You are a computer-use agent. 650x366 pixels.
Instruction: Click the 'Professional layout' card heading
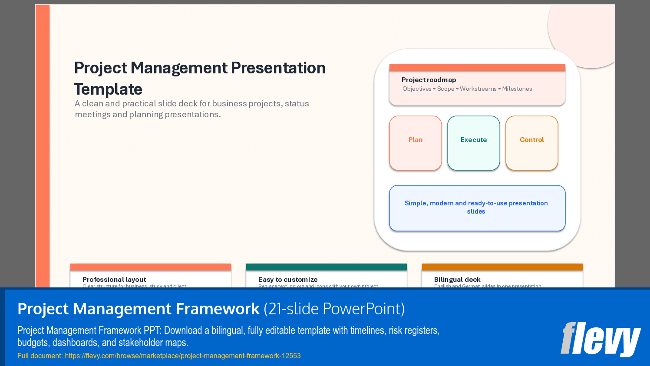(x=114, y=280)
